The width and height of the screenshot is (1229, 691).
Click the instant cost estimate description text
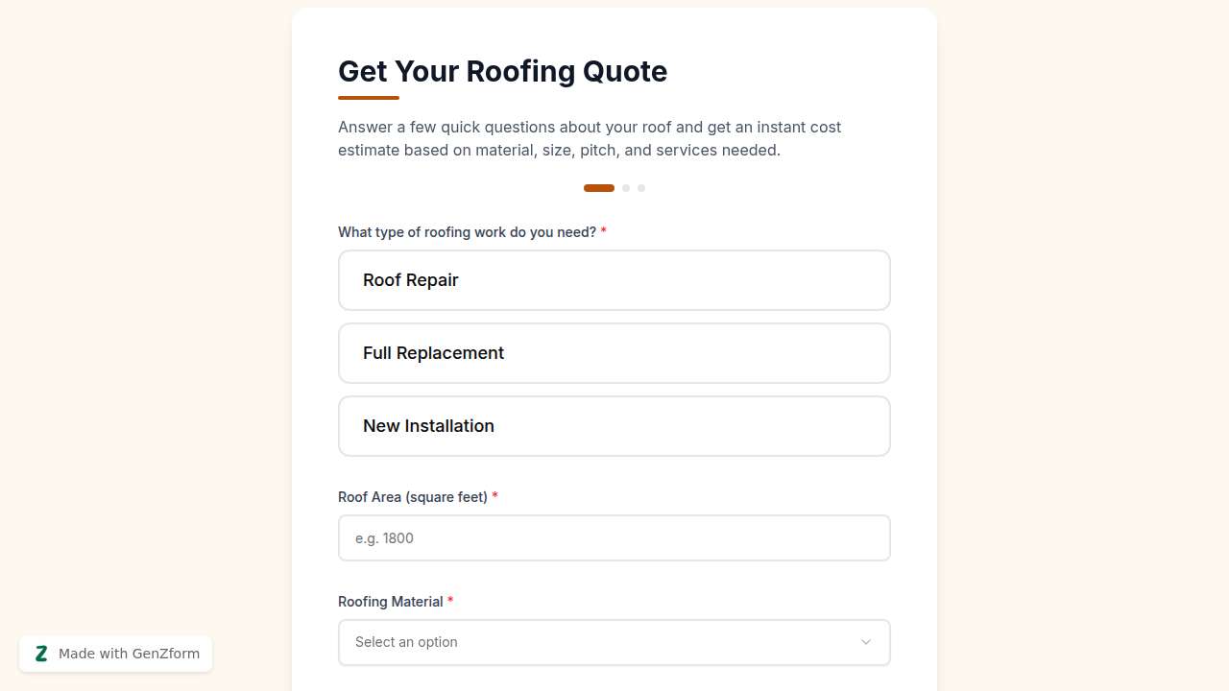tap(589, 138)
